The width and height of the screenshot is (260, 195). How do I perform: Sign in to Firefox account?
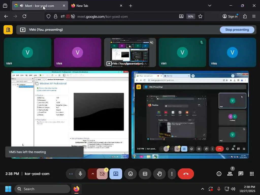point(230,17)
